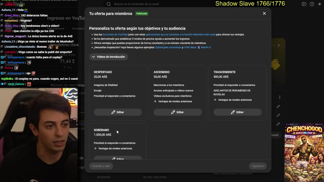Image resolution: width=324 pixels, height=182 pixels.
Task: Click the Siguiente button
Action: click(258, 166)
